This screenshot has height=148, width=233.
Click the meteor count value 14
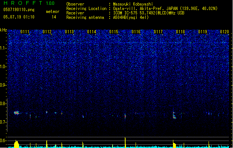[x=54, y=17]
